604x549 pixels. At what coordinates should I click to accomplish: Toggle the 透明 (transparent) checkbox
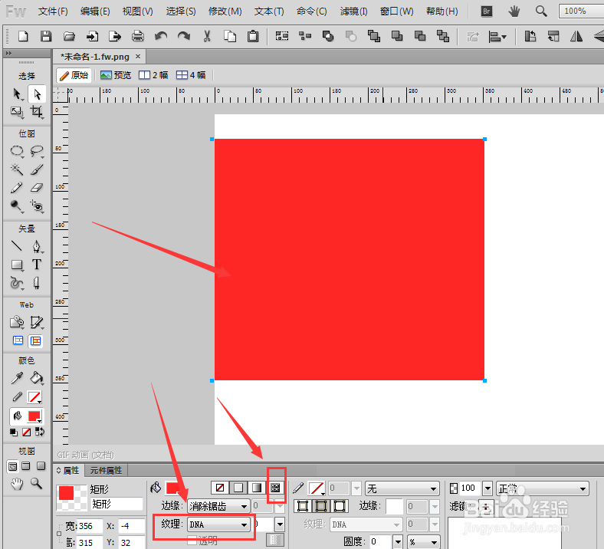coord(192,540)
